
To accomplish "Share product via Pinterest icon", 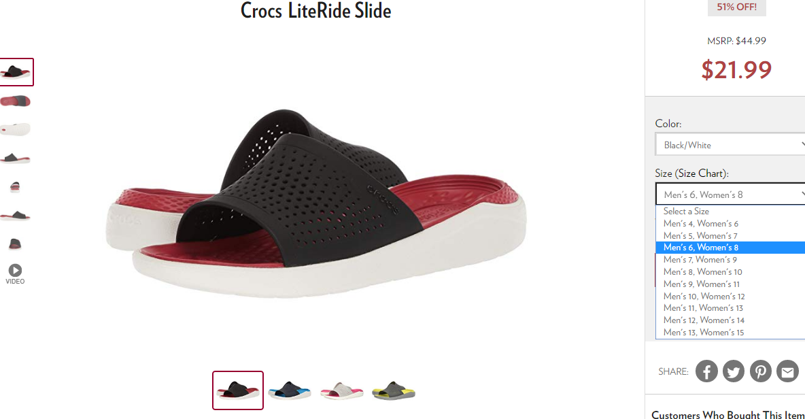I will [x=760, y=371].
